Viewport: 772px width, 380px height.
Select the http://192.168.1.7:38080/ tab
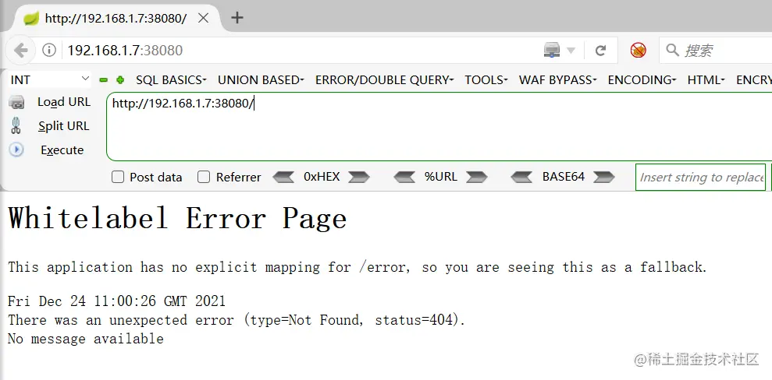pyautogui.click(x=117, y=19)
